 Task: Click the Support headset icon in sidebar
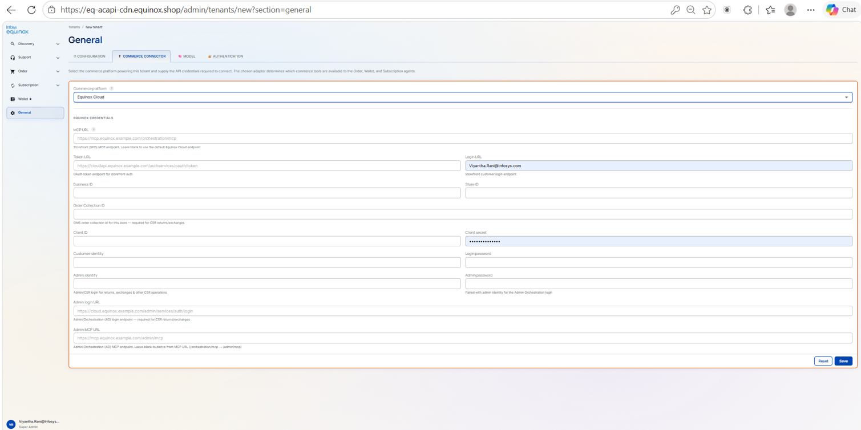[x=13, y=58]
